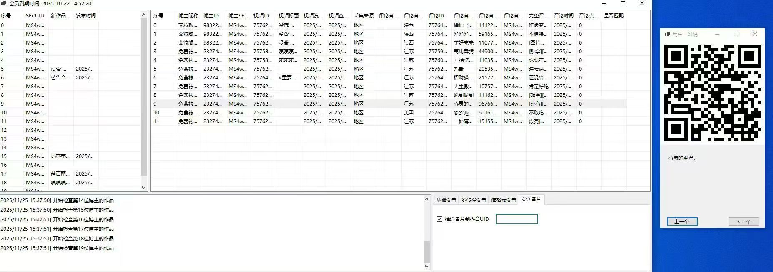The image size is (773, 272).
Task: Click the log panel's scroll-up arrow
Action: point(427,199)
